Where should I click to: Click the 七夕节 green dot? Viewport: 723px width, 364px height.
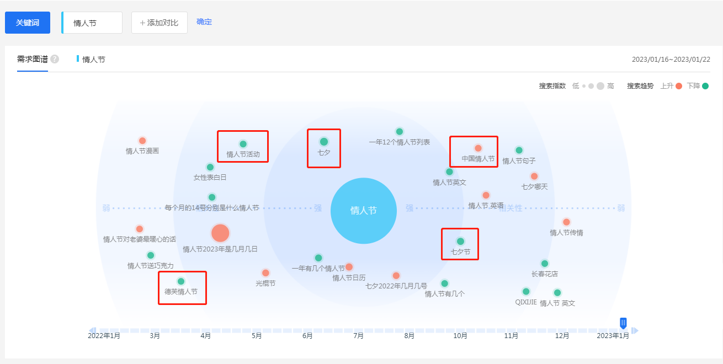[460, 241]
